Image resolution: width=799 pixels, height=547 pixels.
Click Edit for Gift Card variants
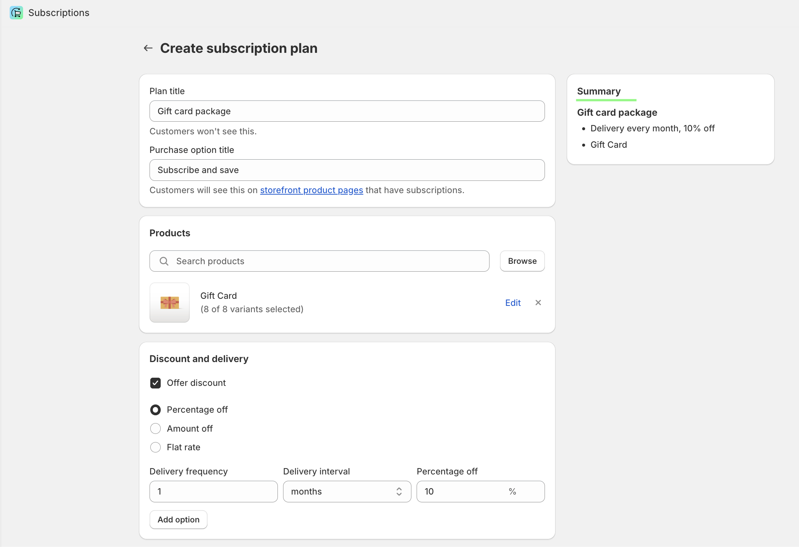click(513, 303)
